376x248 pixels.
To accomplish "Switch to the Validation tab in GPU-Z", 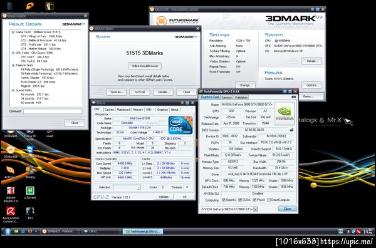I will (x=241, y=97).
